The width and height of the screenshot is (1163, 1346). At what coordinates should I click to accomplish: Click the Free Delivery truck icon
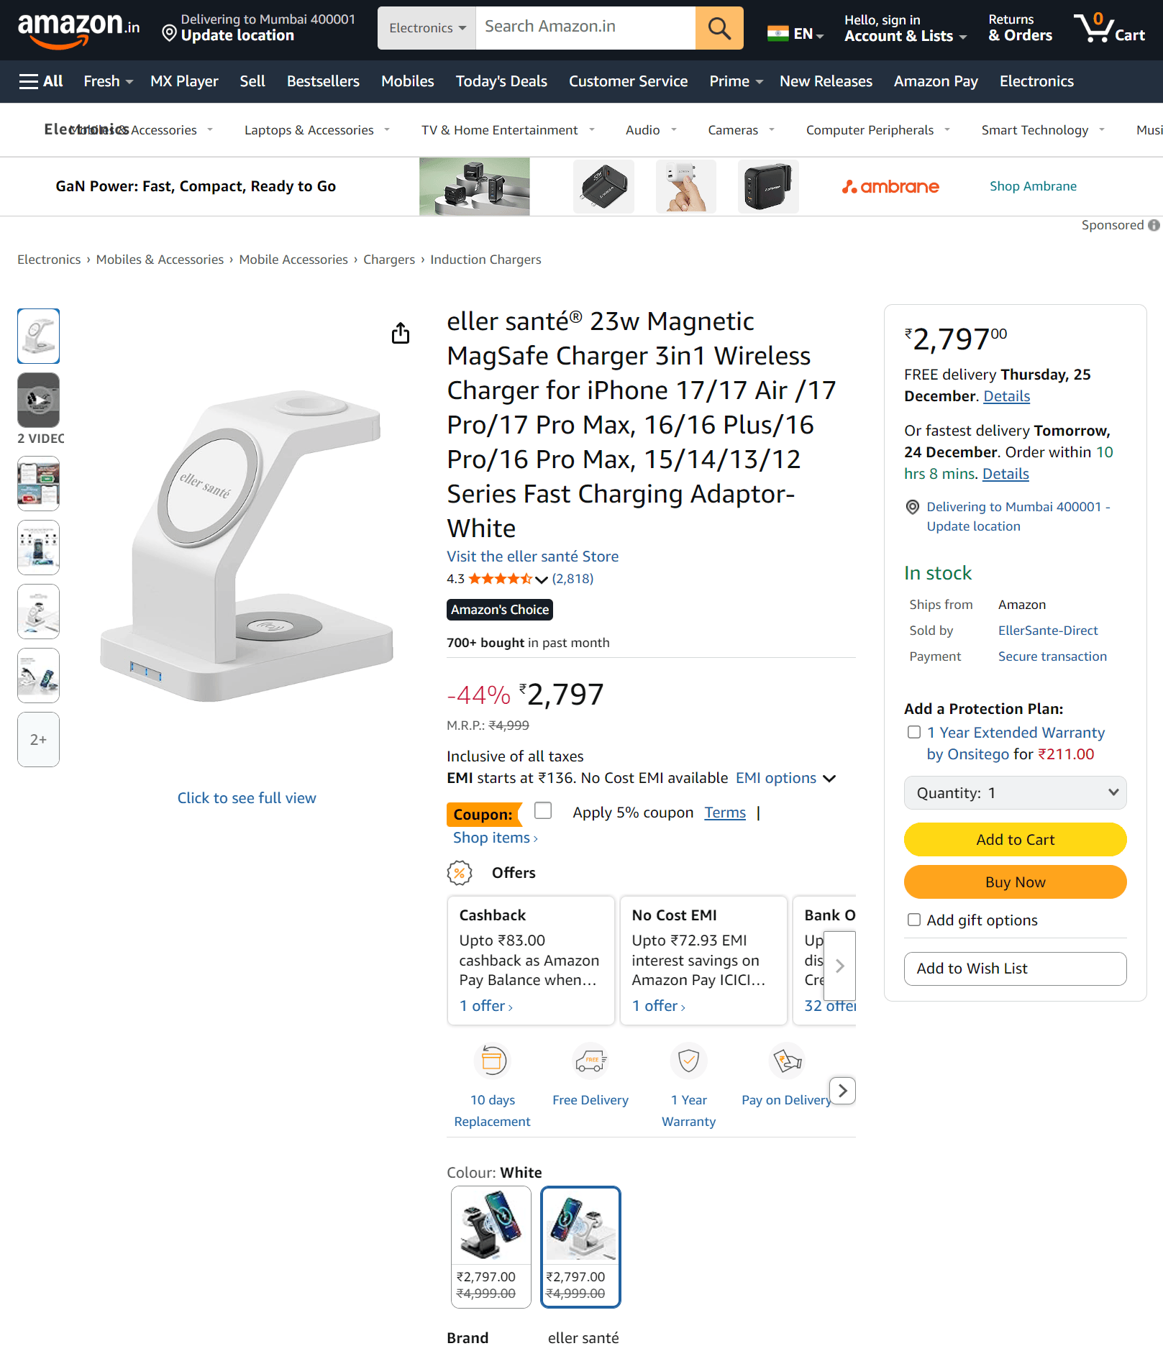(590, 1061)
